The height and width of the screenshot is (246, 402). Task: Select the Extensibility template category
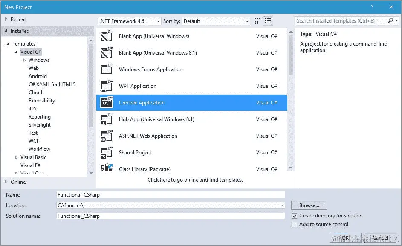click(42, 101)
